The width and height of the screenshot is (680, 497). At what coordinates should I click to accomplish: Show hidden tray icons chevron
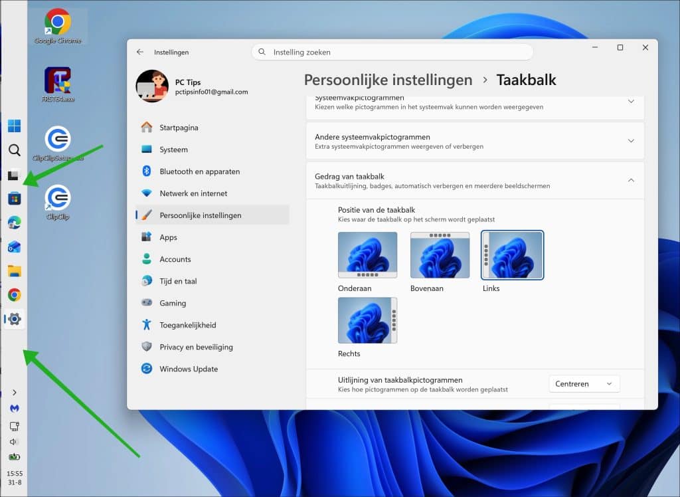pos(15,393)
